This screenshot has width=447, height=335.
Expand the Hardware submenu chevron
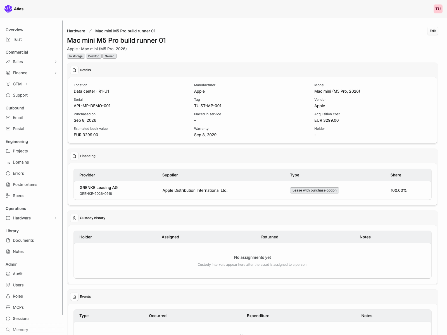point(56,218)
